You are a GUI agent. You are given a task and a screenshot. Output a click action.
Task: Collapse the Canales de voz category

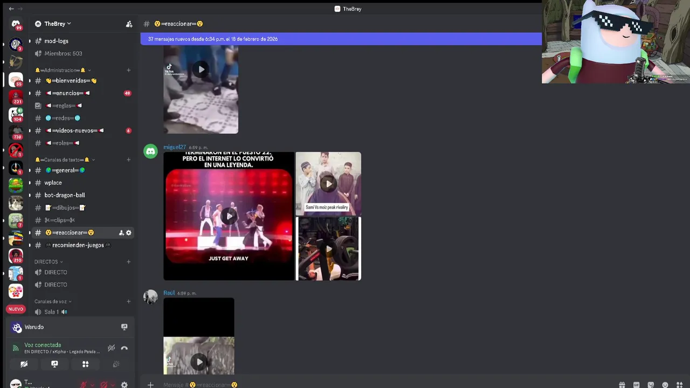(x=53, y=301)
